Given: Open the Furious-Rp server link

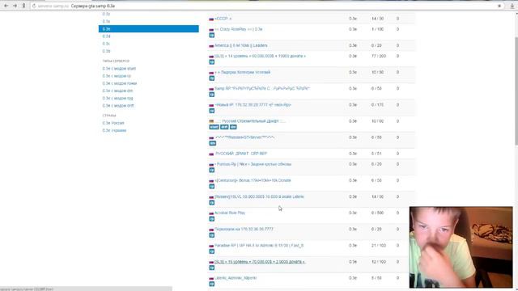Looking at the screenshot, I should [253, 164].
